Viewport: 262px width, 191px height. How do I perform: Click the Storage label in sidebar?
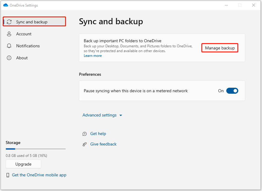click(x=13, y=143)
